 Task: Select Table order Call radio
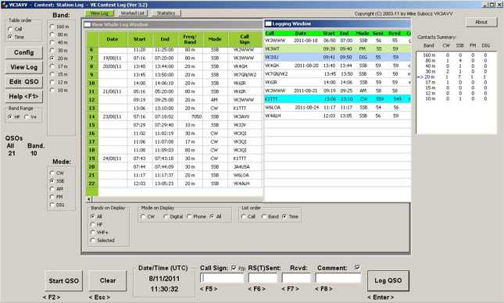(10, 29)
